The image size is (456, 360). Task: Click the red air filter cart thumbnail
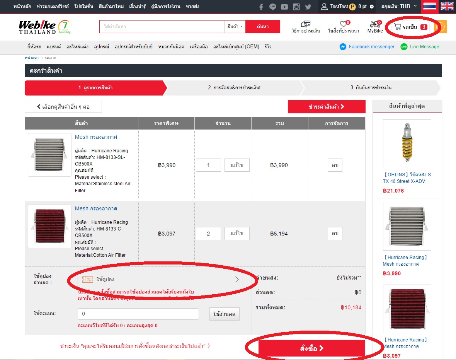click(49, 227)
